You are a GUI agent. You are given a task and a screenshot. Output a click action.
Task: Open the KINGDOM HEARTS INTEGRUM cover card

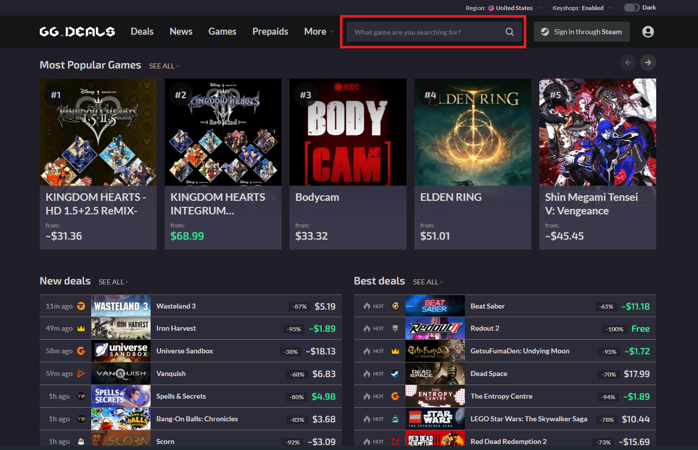click(x=223, y=132)
